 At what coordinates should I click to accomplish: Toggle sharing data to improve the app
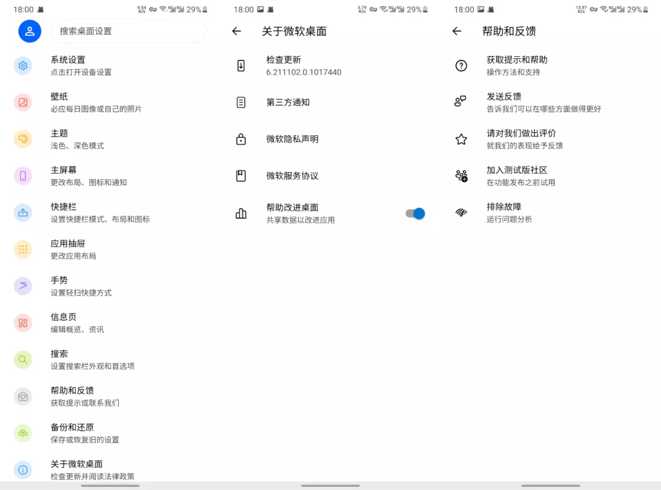click(414, 213)
